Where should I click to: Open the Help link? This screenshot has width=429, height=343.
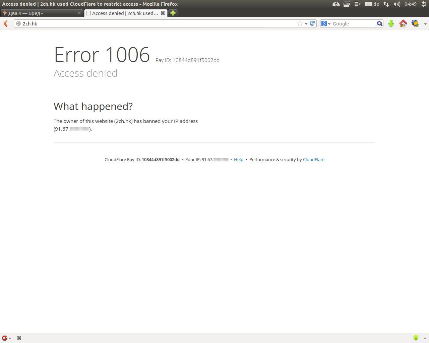239,159
